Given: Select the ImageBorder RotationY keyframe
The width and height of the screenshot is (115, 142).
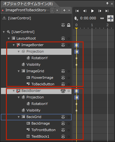Looking at the screenshot, I should click(76, 58).
